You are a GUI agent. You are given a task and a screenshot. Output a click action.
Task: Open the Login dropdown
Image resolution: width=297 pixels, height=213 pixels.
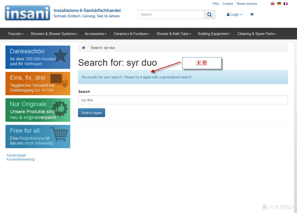pyautogui.click(x=234, y=15)
